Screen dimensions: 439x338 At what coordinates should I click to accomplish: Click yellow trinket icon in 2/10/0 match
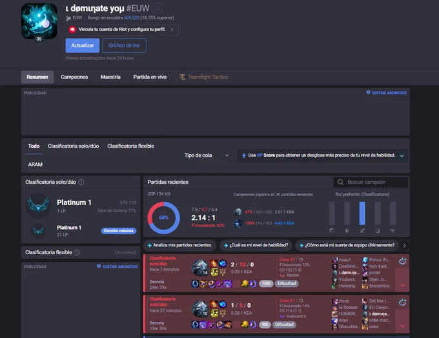tap(245, 284)
